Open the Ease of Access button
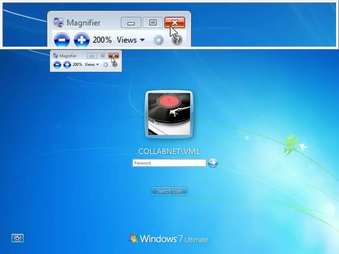 [18, 238]
